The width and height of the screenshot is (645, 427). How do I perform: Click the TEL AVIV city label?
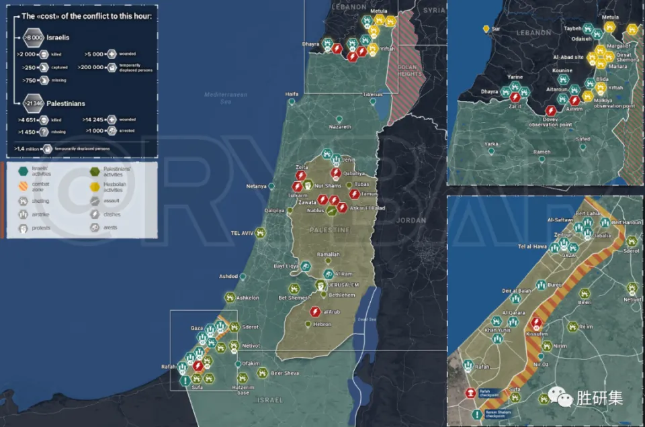pos(242,233)
